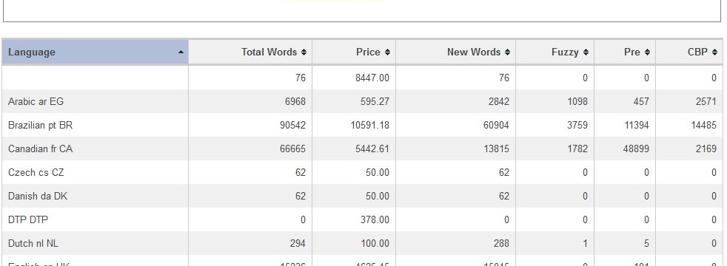Sort by Pre column header

(625, 52)
